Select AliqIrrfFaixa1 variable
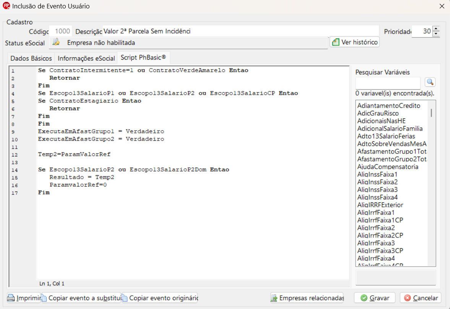 376,212
